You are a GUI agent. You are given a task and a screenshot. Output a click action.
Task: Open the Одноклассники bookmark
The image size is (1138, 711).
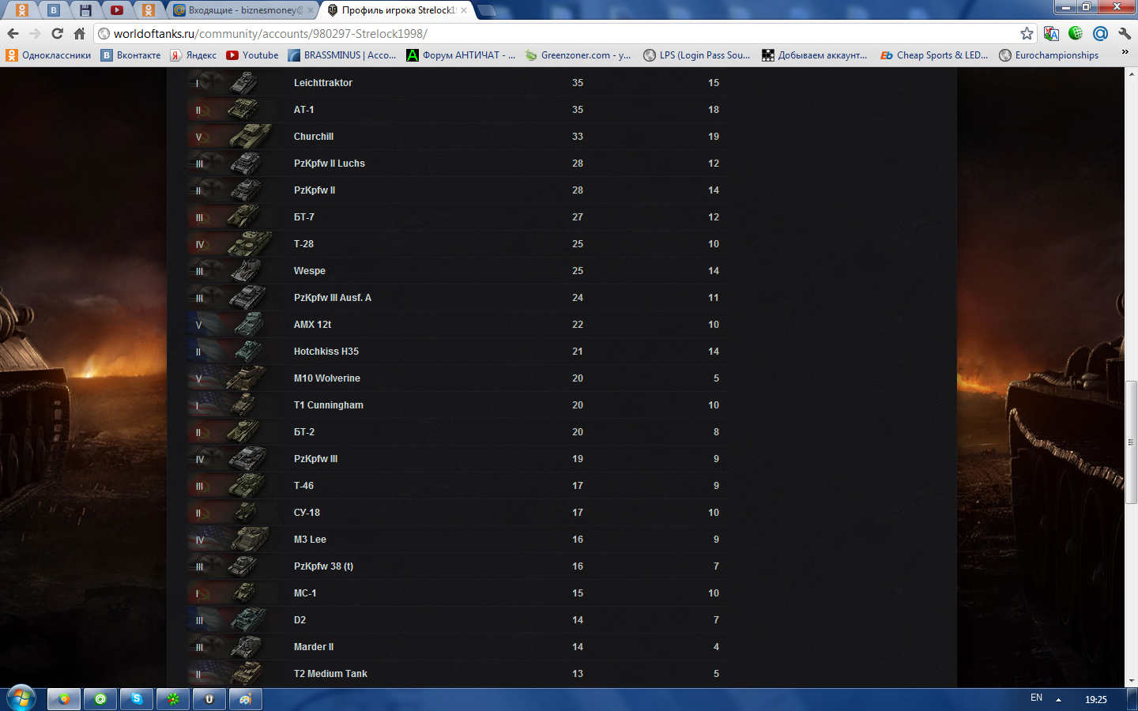(48, 55)
